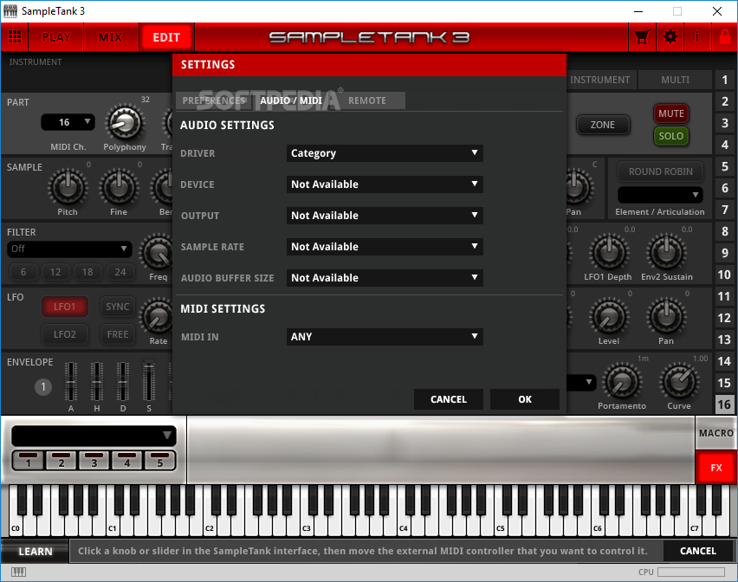Select filter slope 12

coord(55,272)
